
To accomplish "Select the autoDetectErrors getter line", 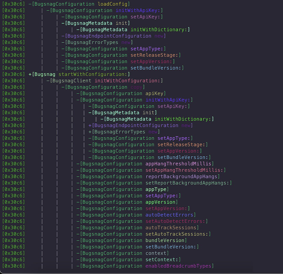I will (136, 215).
